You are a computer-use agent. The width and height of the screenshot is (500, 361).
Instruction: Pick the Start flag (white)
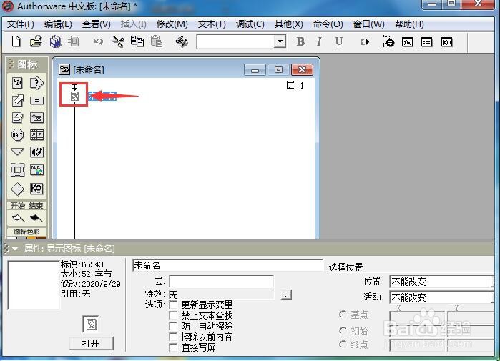(18, 218)
